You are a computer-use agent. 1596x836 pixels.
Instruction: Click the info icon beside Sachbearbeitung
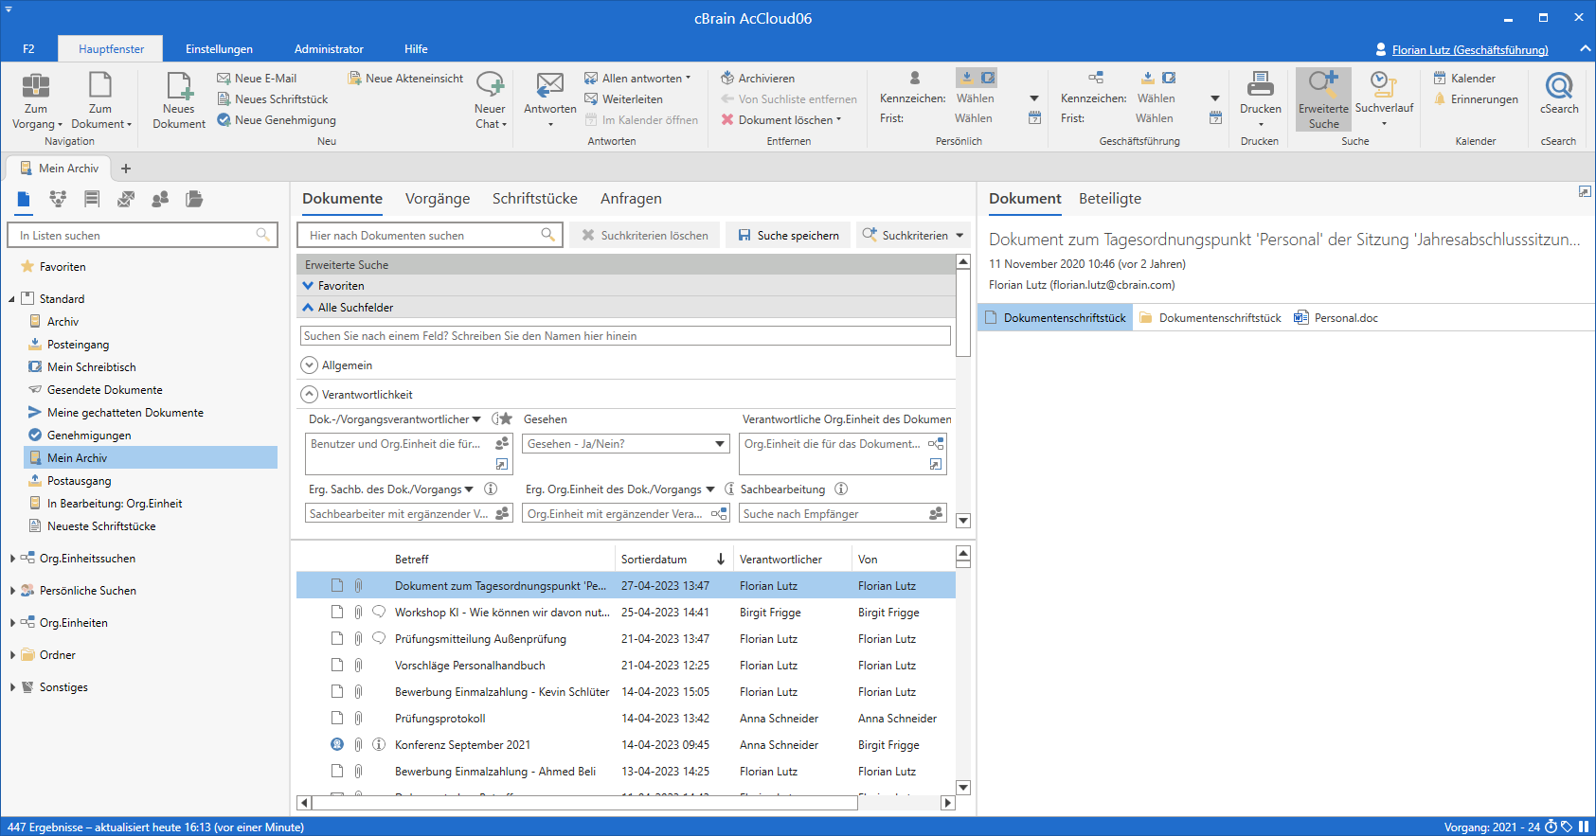[x=841, y=489]
